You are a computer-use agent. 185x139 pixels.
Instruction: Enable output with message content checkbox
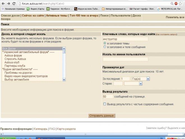[x=105, y=104]
